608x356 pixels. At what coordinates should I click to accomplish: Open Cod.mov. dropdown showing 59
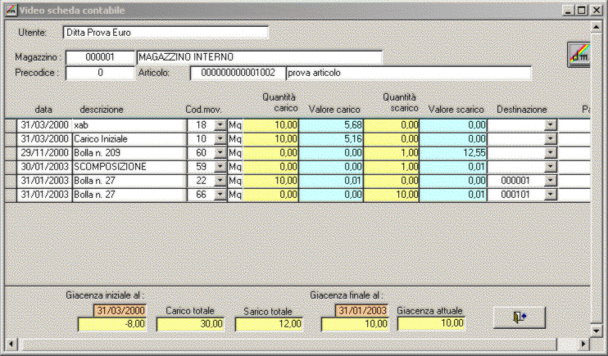[220, 167]
